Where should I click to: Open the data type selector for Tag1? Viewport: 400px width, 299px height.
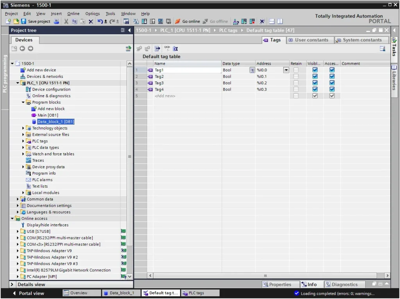(x=252, y=70)
